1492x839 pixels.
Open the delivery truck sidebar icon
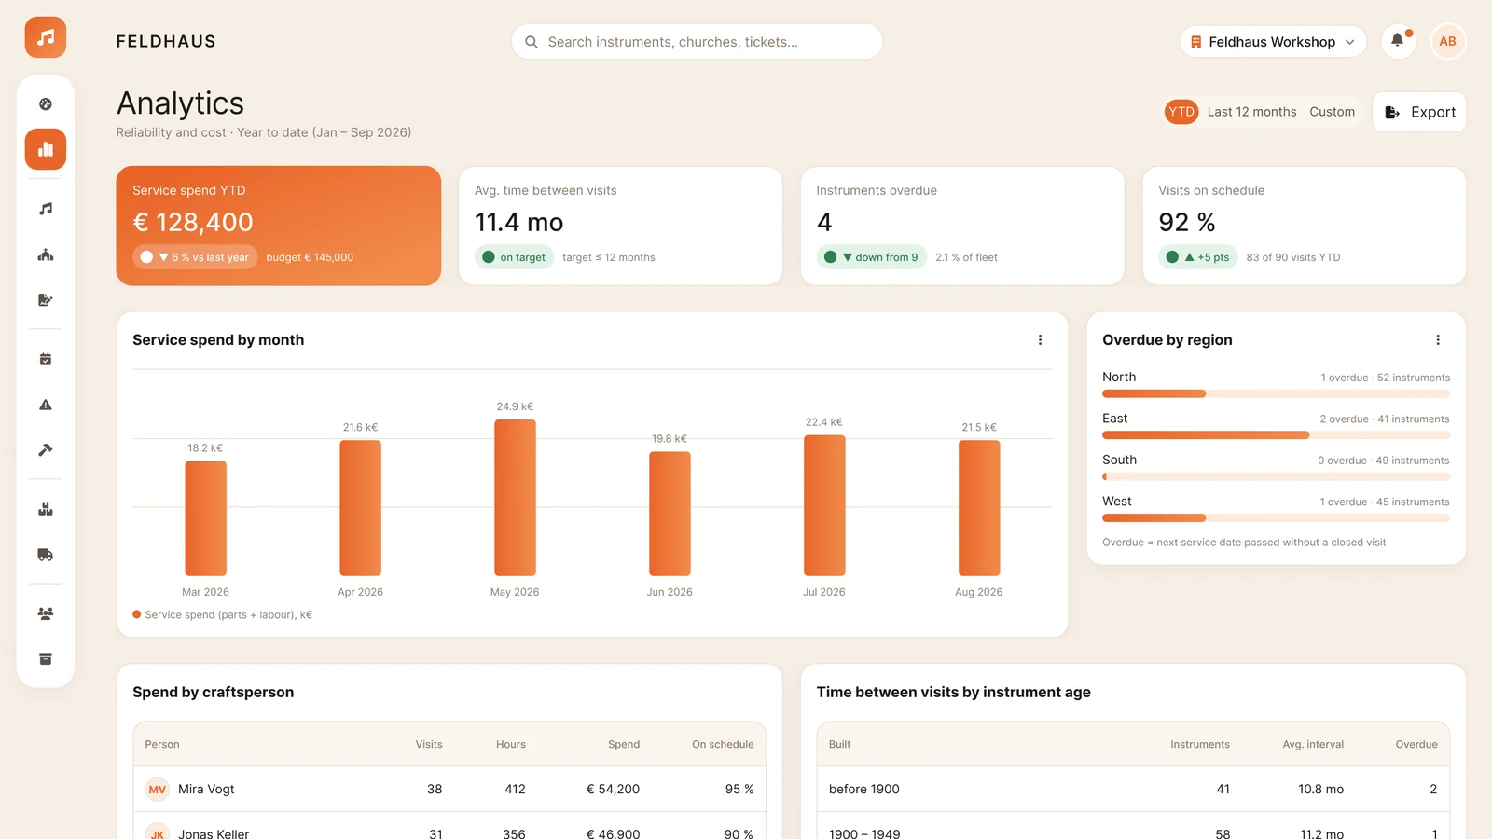click(46, 555)
